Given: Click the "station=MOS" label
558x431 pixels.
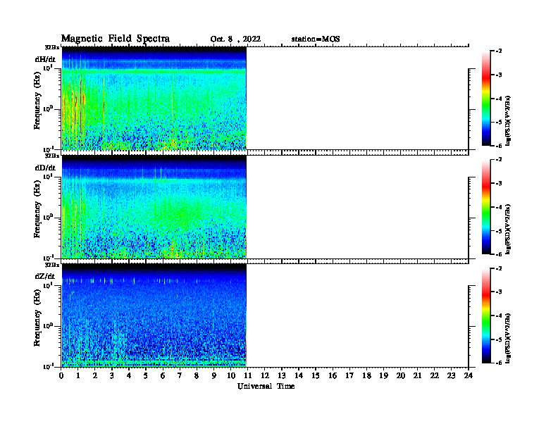Looking at the screenshot, I should pyautogui.click(x=316, y=39).
